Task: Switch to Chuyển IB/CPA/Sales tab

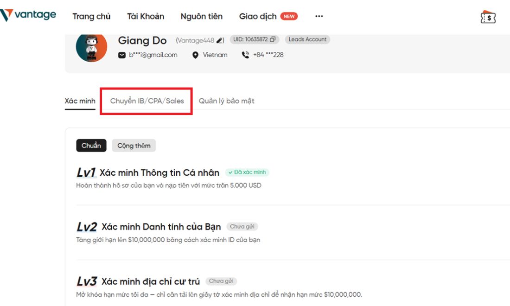Action: (x=147, y=101)
